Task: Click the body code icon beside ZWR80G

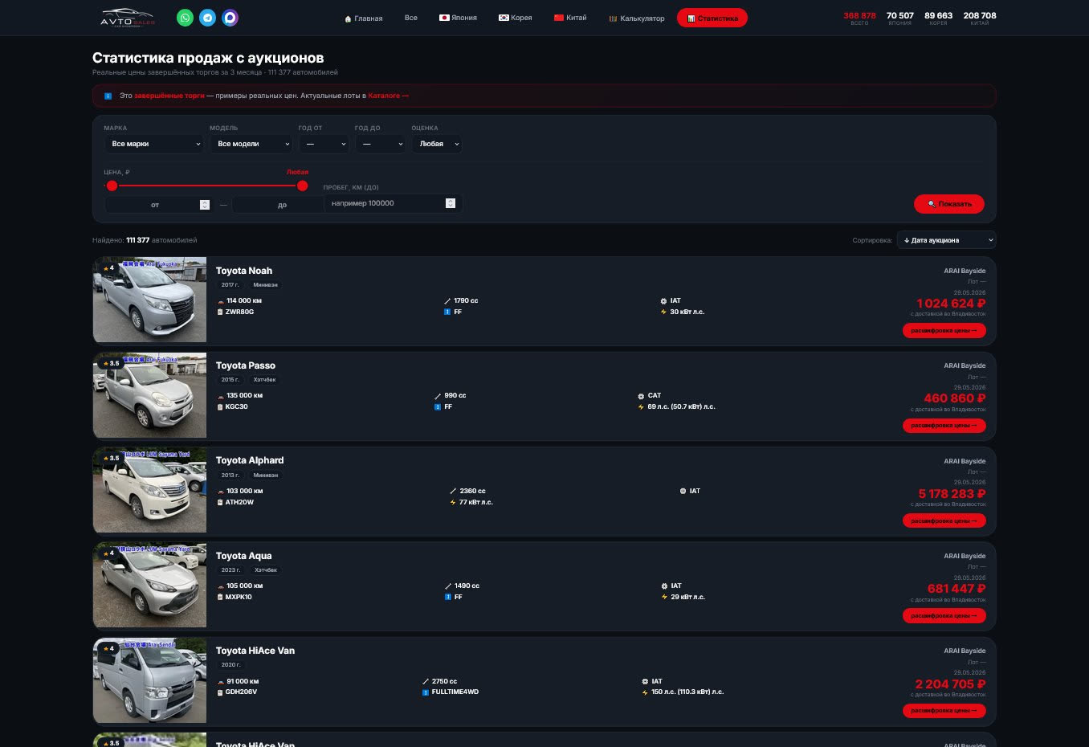Action: pyautogui.click(x=221, y=312)
